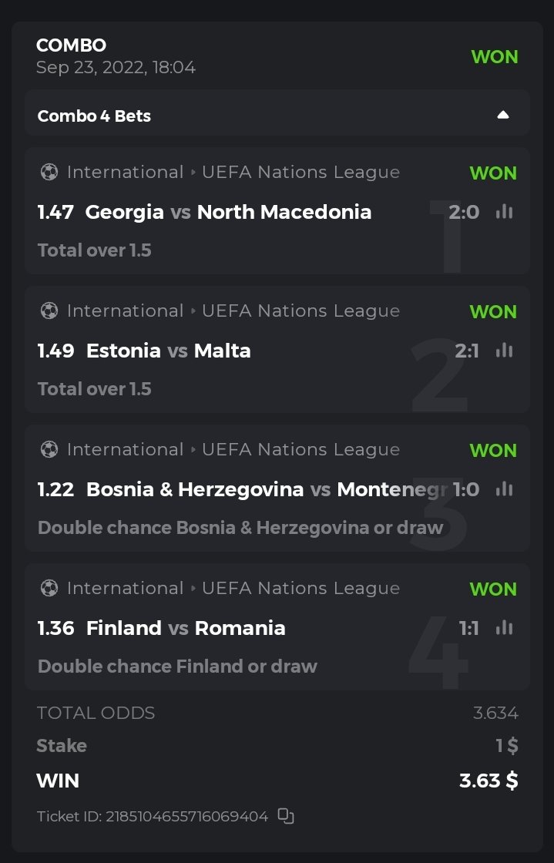Screen dimensions: 554x863
Task: Click the COMBO ticket title
Action: (71, 45)
